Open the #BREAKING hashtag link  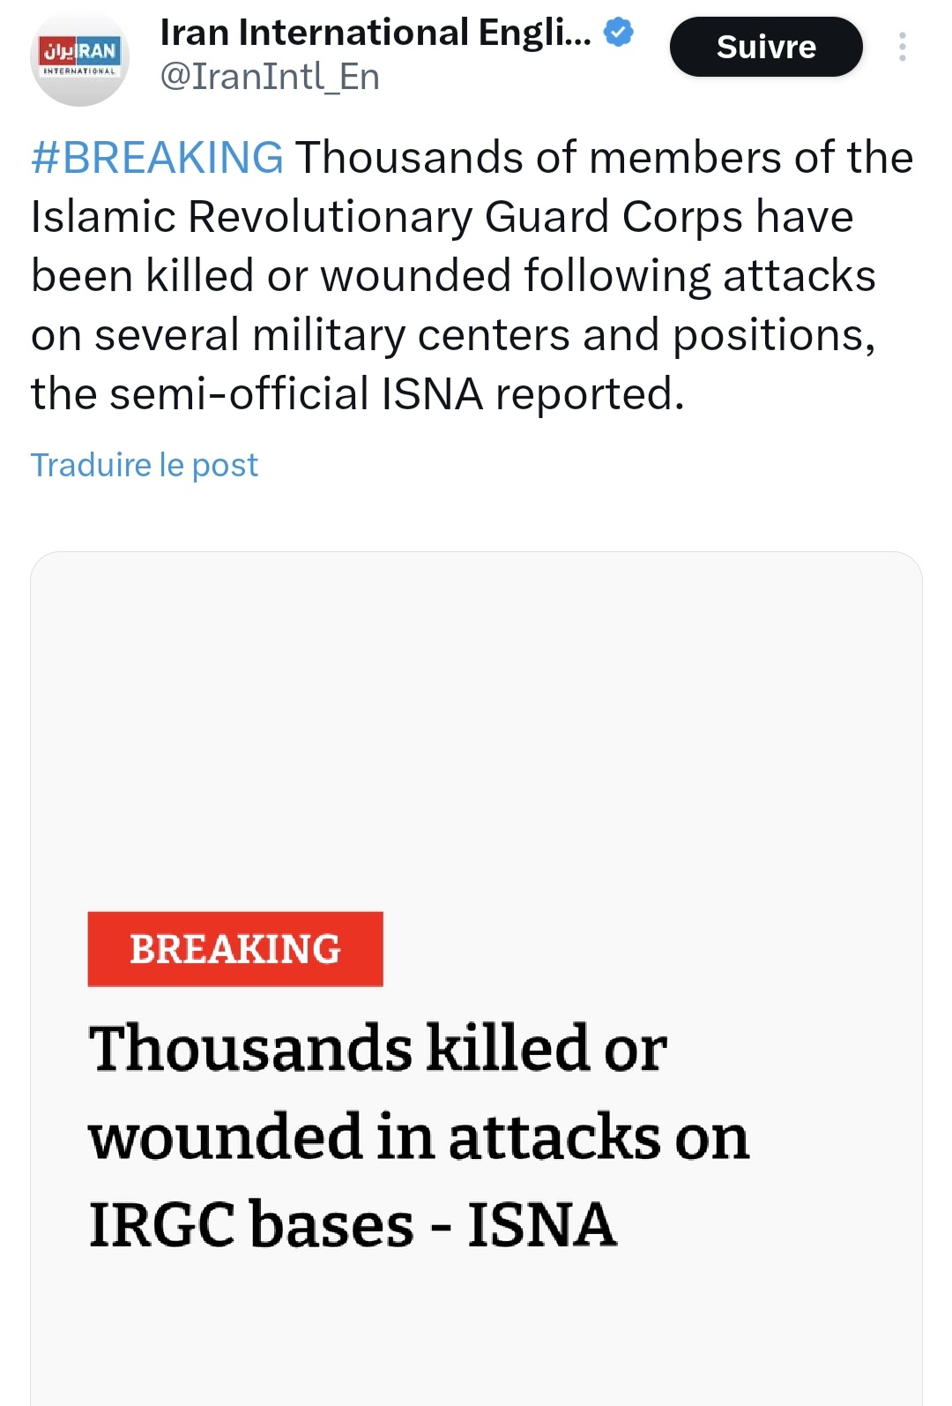click(157, 158)
